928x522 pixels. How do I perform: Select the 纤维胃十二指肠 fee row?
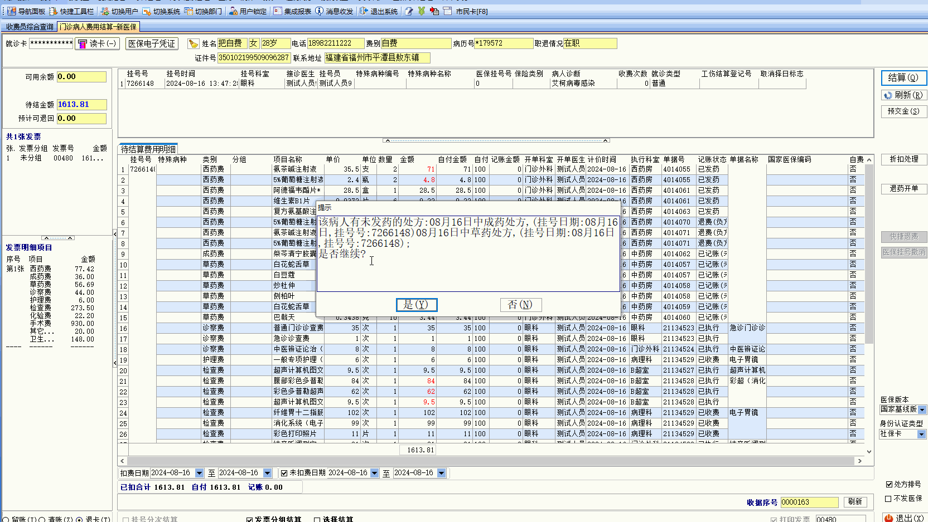pyautogui.click(x=491, y=413)
